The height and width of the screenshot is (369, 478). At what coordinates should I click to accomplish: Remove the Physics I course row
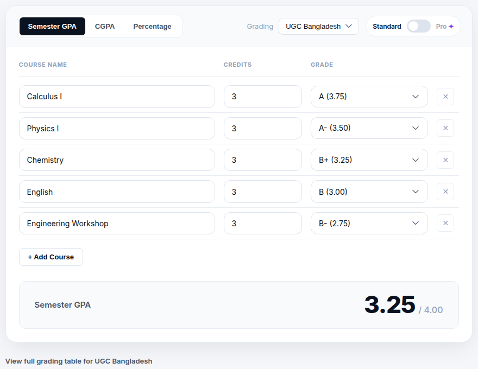(x=445, y=128)
